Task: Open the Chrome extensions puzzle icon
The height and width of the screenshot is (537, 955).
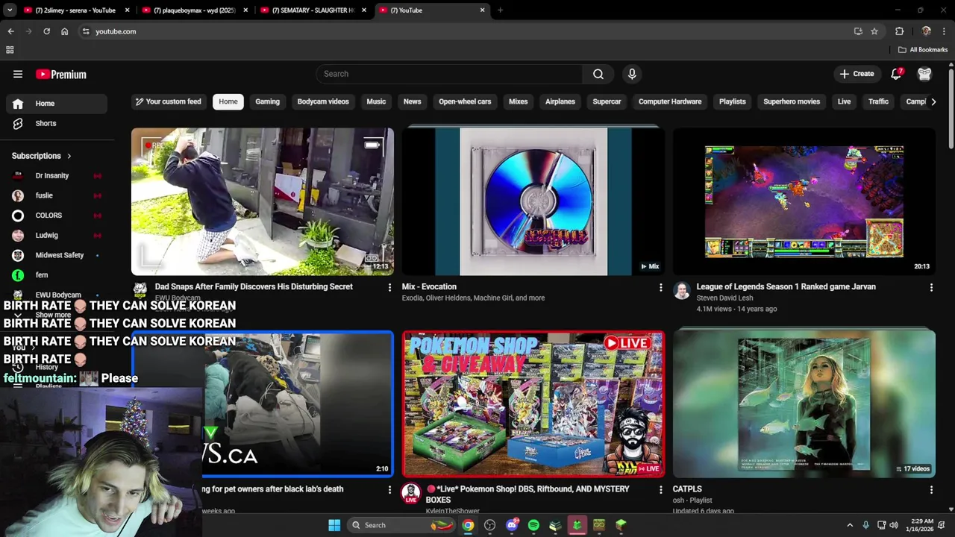Action: [899, 31]
